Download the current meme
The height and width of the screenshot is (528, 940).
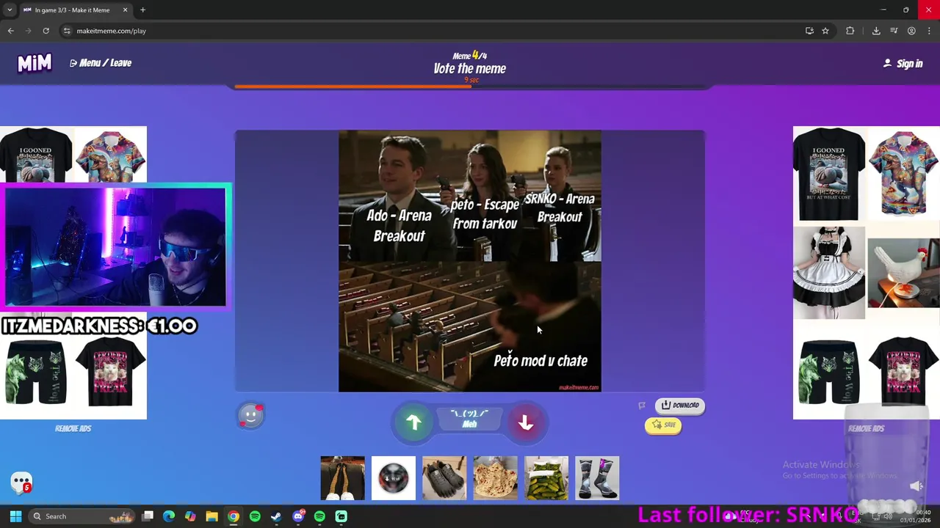pyautogui.click(x=680, y=405)
